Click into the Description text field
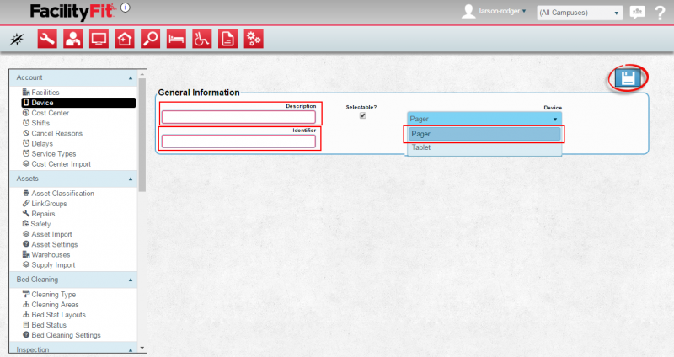The image size is (674, 357). pyautogui.click(x=238, y=117)
